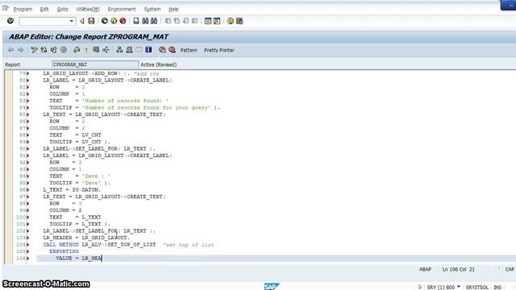This screenshot has height=290, width=516.
Task: Collapse the command field with the triangle button
Action: click(x=82, y=21)
